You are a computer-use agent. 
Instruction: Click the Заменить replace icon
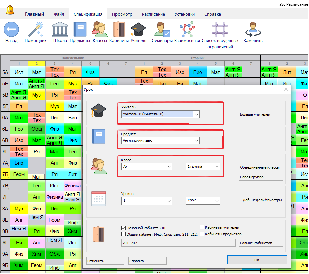[253, 30]
